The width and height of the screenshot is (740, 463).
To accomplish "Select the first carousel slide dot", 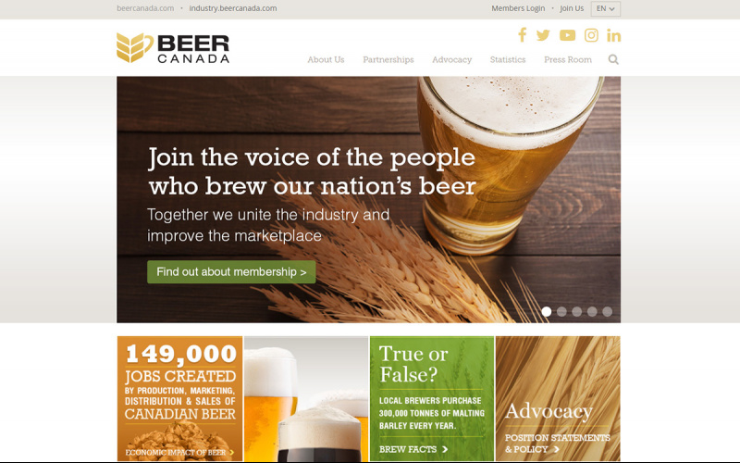I will coord(547,311).
